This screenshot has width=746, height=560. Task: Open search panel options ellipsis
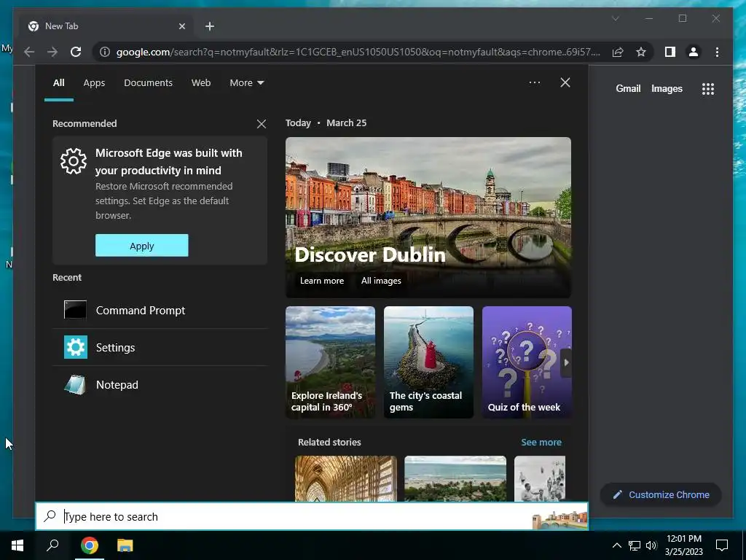534,82
